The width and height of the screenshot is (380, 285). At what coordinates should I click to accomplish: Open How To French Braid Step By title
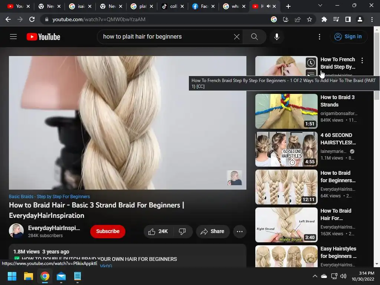338,63
